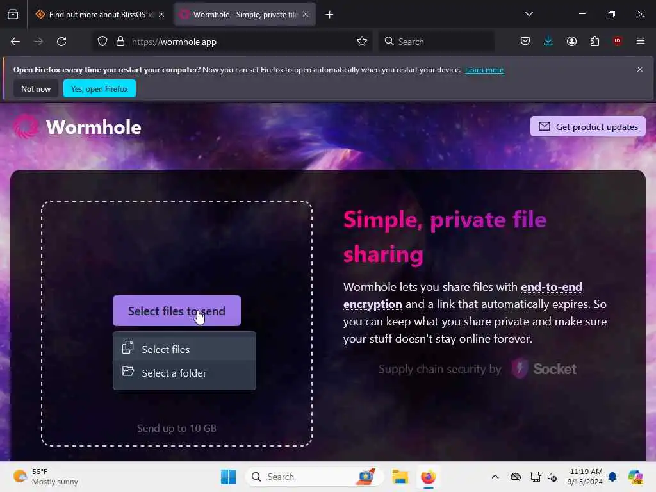Open Firefox View icon in tab strip
656x492 pixels.
13,15
